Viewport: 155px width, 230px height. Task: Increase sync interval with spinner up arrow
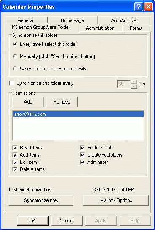134,82
